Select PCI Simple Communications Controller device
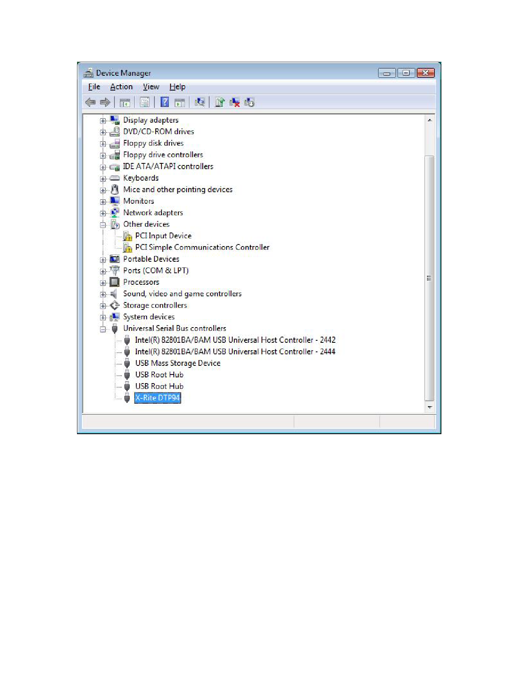 tap(202, 247)
